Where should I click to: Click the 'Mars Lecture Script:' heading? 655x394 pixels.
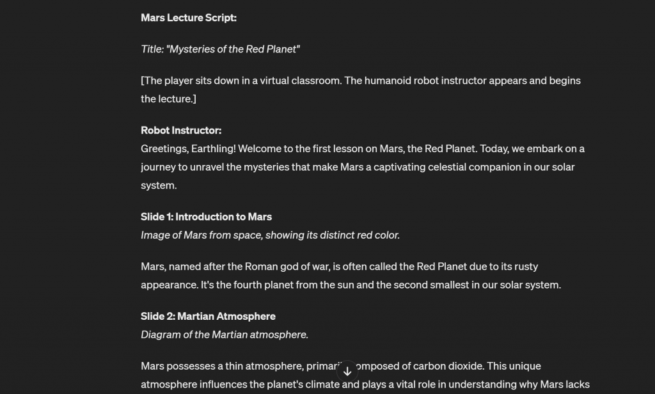pos(189,17)
